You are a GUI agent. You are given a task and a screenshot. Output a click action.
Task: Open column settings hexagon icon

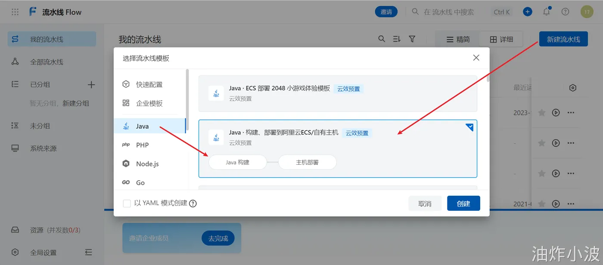pyautogui.click(x=573, y=88)
